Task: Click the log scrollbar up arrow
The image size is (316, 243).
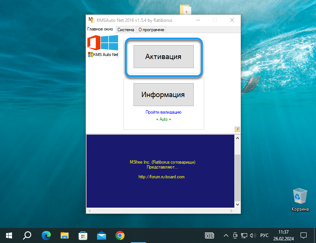Action: [238, 138]
